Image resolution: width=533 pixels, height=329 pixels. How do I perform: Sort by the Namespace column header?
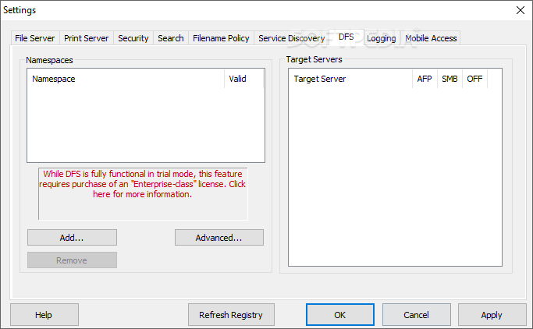click(x=125, y=79)
